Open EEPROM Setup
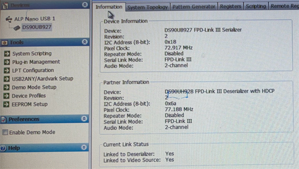This screenshot has height=169, width=299. tap(29, 104)
